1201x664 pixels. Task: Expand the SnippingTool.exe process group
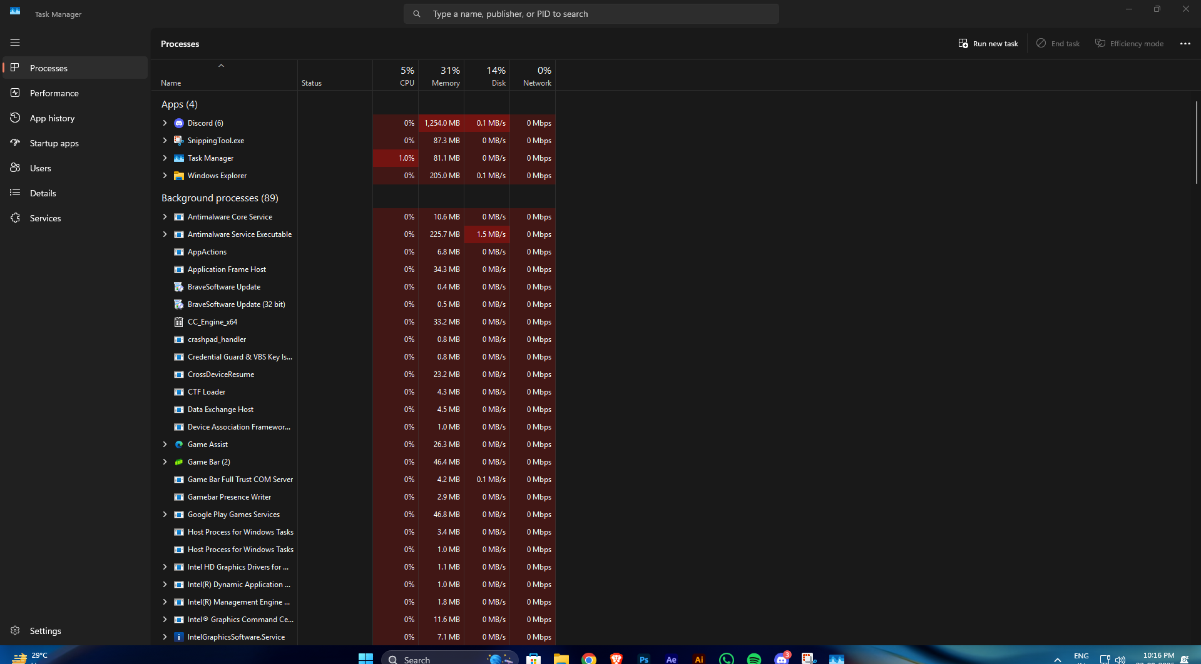click(x=165, y=141)
